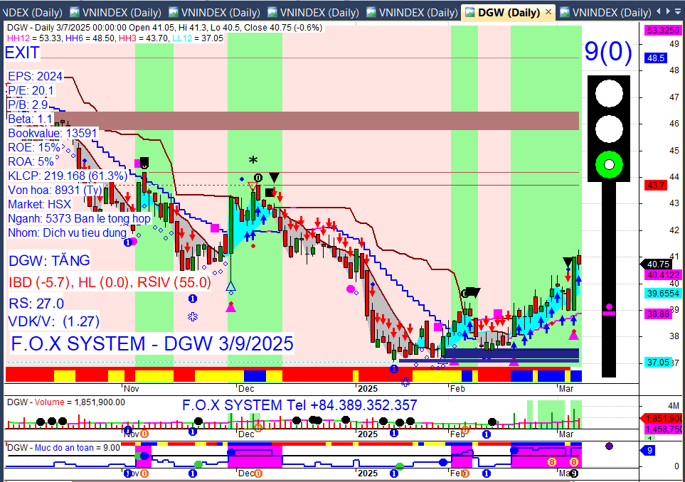
Task: Click the Market: HSX line
Action: click(39, 204)
